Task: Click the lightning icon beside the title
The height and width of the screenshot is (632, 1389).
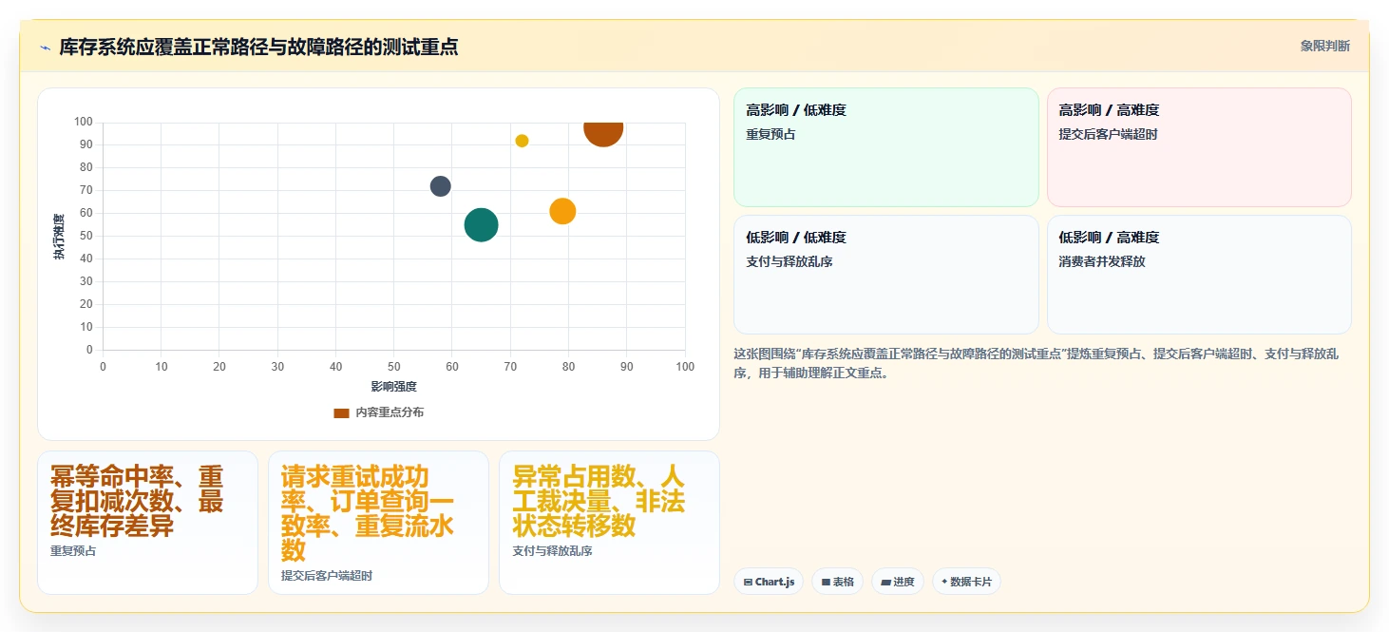Action: point(45,48)
